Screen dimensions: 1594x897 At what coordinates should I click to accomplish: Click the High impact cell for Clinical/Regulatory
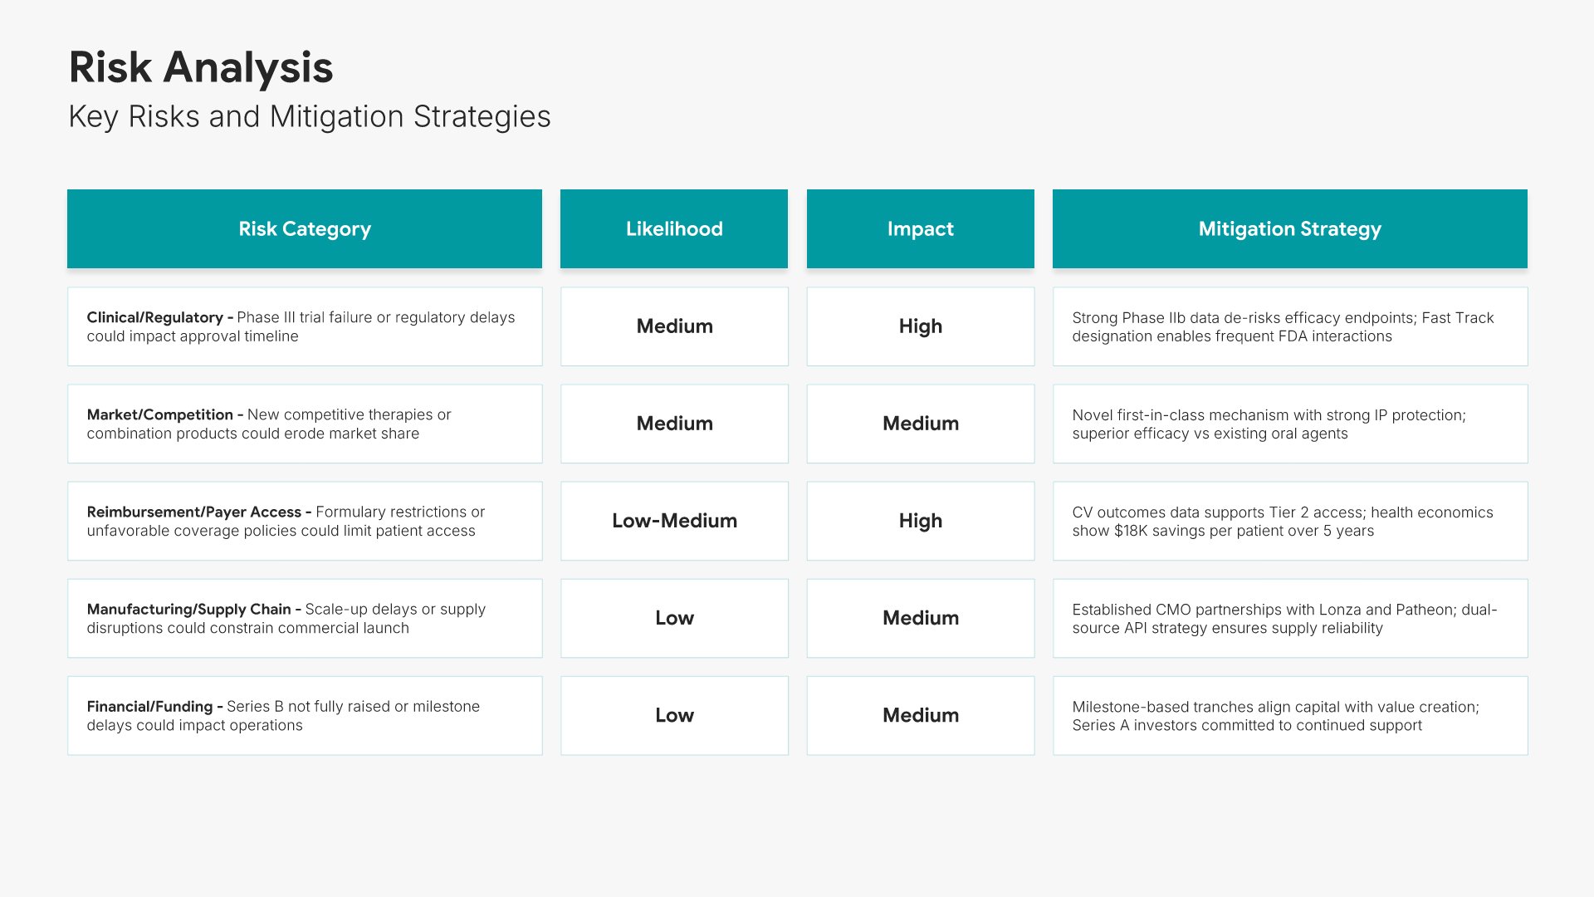point(920,326)
